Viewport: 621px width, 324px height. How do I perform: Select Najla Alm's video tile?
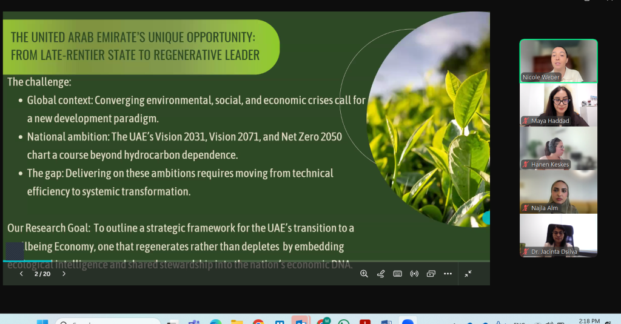pyautogui.click(x=559, y=192)
